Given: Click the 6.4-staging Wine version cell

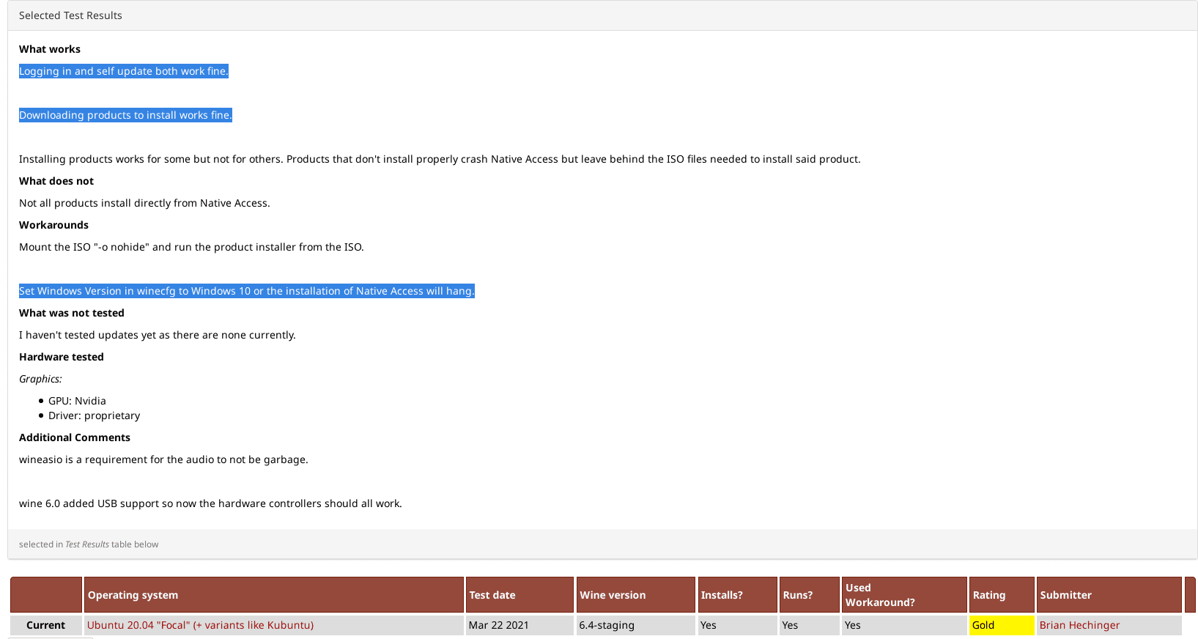Looking at the screenshot, I should coord(606,625).
